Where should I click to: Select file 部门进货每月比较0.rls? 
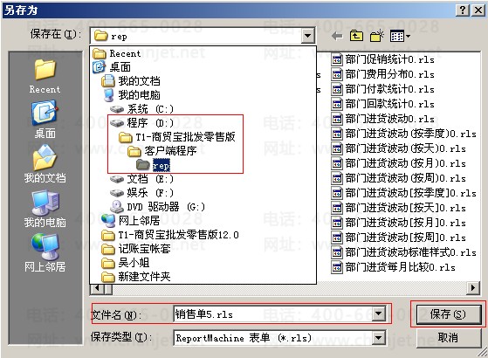[x=394, y=267]
